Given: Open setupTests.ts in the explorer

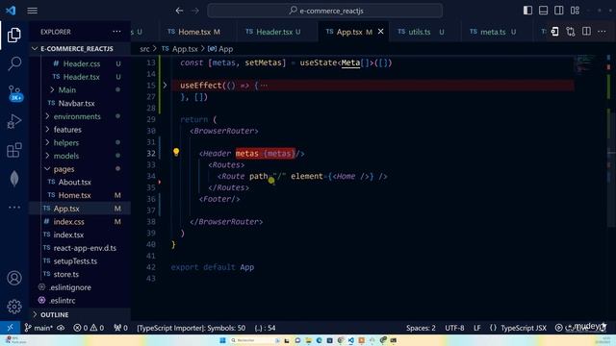Looking at the screenshot, I should click(x=75, y=261).
